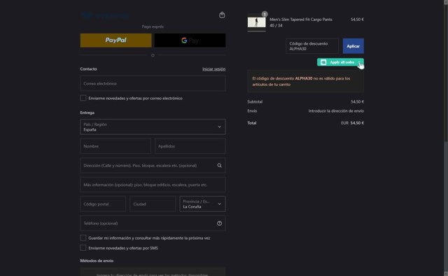Viewport: 448px width, 276px height.
Task: Click the 40 / 34 size variant text
Action: [x=276, y=25]
